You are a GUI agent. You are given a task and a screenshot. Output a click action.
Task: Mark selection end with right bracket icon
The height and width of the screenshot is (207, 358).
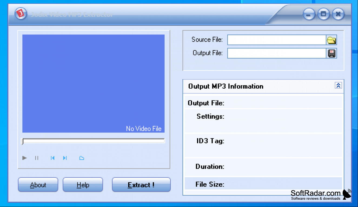tap(65, 158)
